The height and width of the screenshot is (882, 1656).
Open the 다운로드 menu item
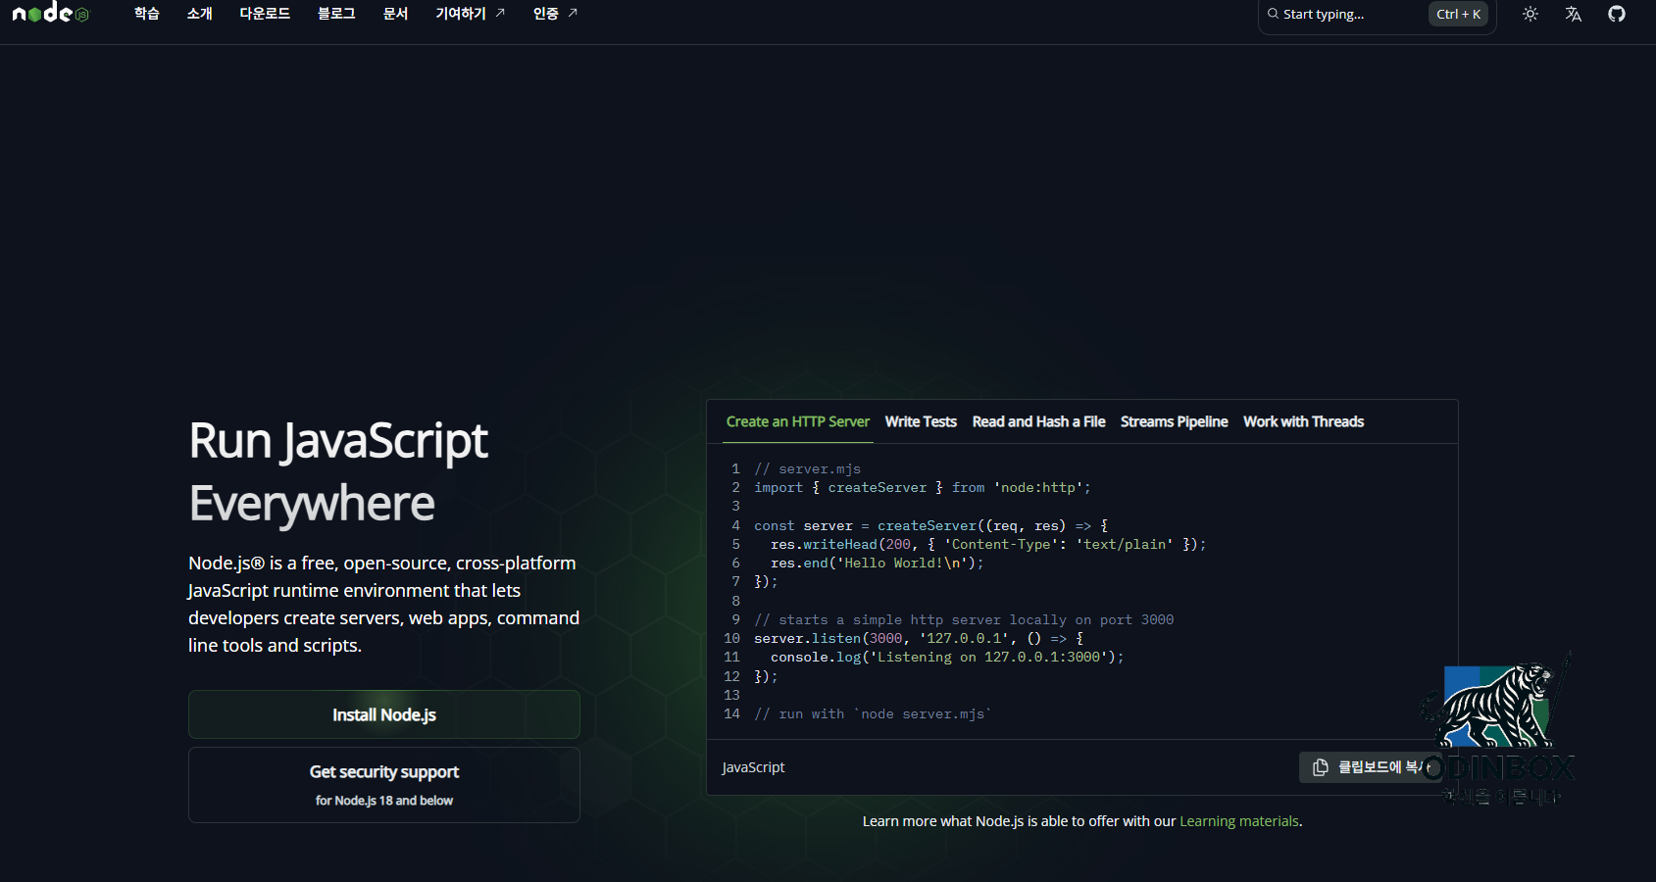pyautogui.click(x=265, y=14)
